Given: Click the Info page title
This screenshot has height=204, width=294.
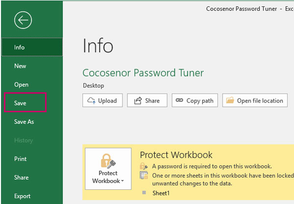Looking at the screenshot, I should click(98, 45).
